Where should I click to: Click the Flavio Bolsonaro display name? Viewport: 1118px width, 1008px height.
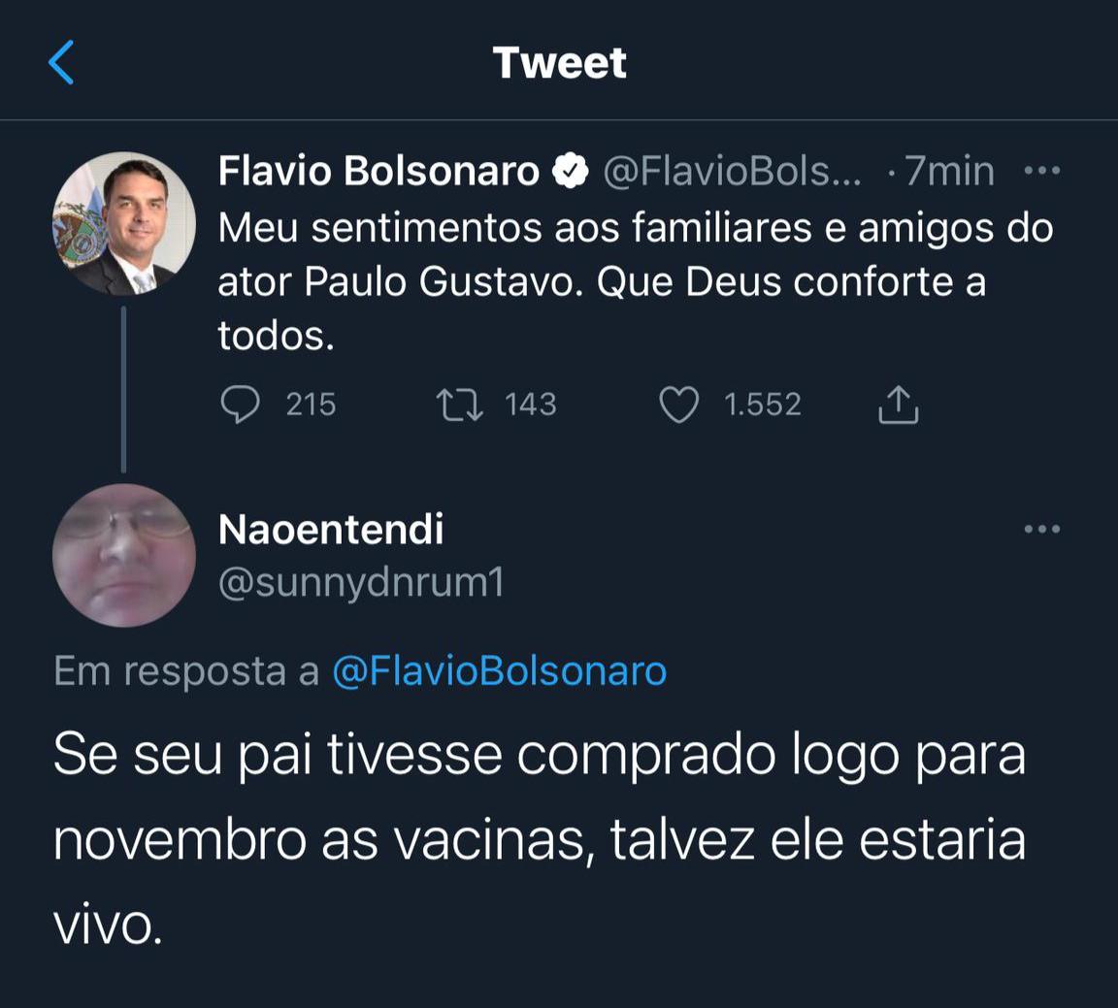coord(378,172)
